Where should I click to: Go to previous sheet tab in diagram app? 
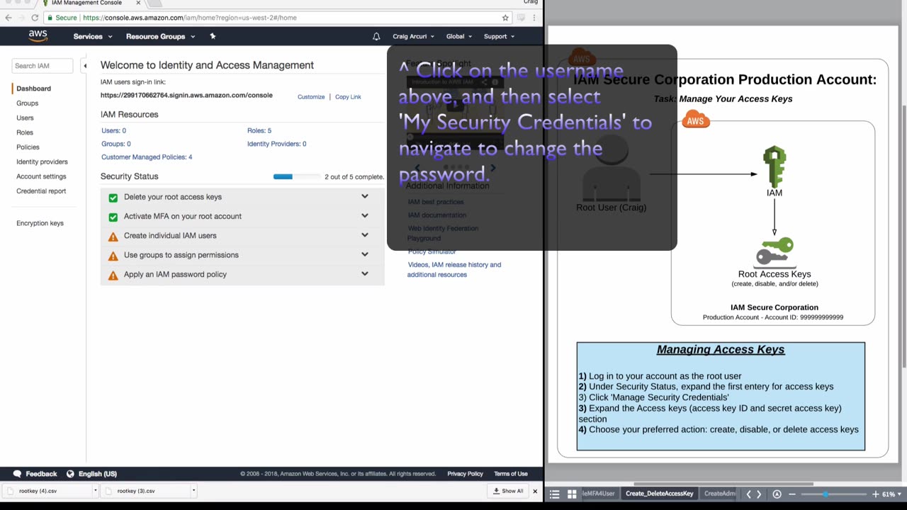pyautogui.click(x=748, y=494)
